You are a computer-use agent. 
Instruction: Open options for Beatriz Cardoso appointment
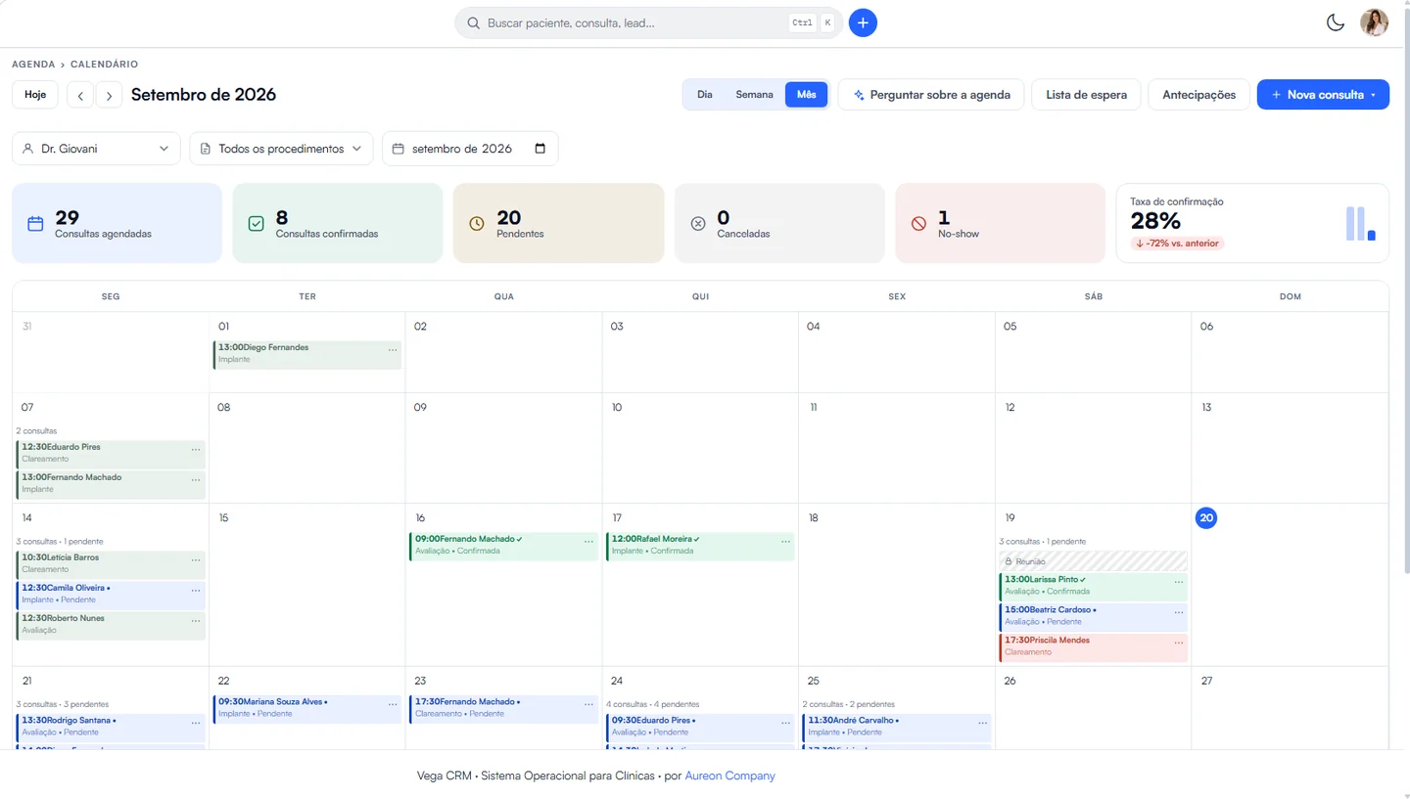tap(1179, 611)
